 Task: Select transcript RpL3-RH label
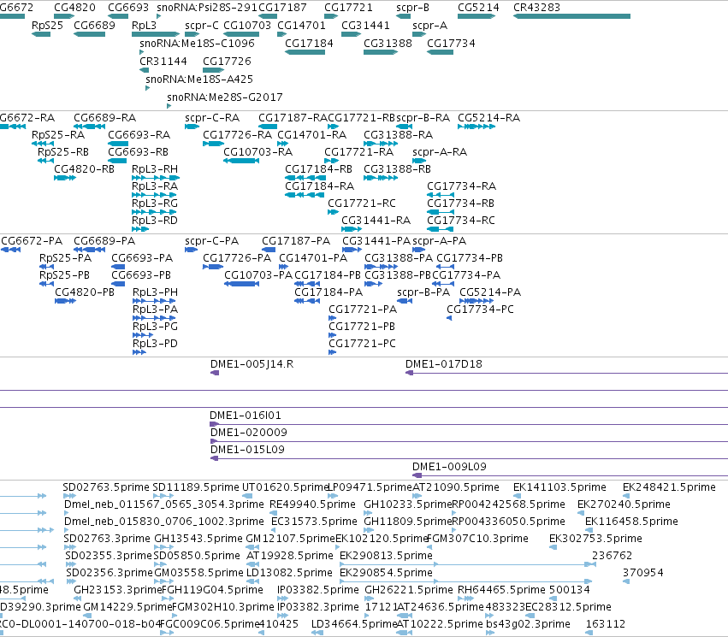[x=155, y=169]
